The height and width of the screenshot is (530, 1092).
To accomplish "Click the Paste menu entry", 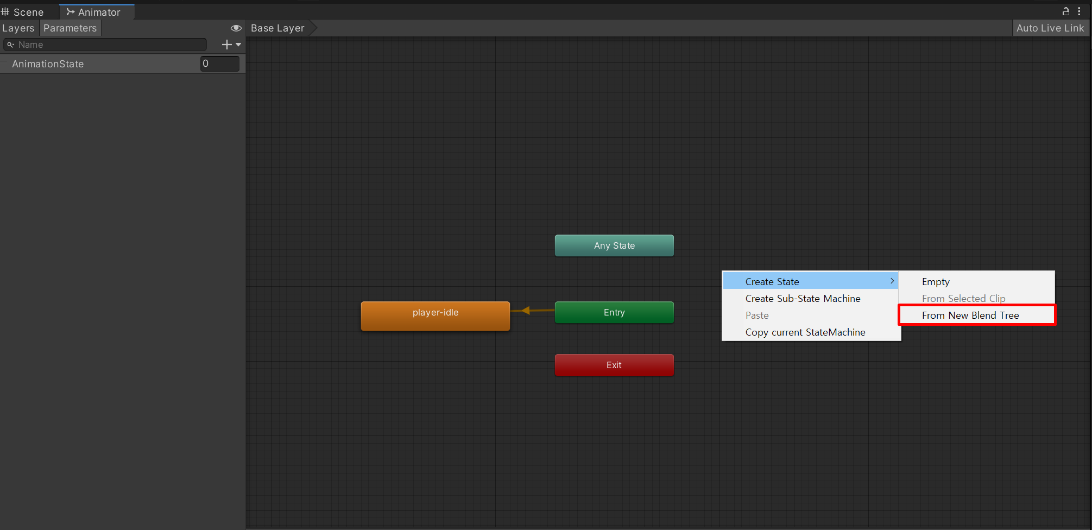I will (810, 316).
